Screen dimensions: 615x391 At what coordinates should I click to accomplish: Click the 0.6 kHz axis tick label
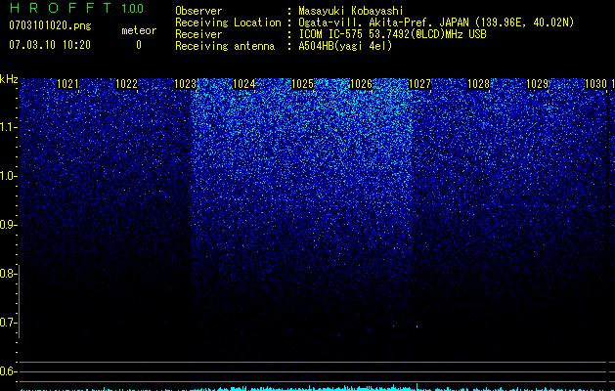tap(8, 371)
